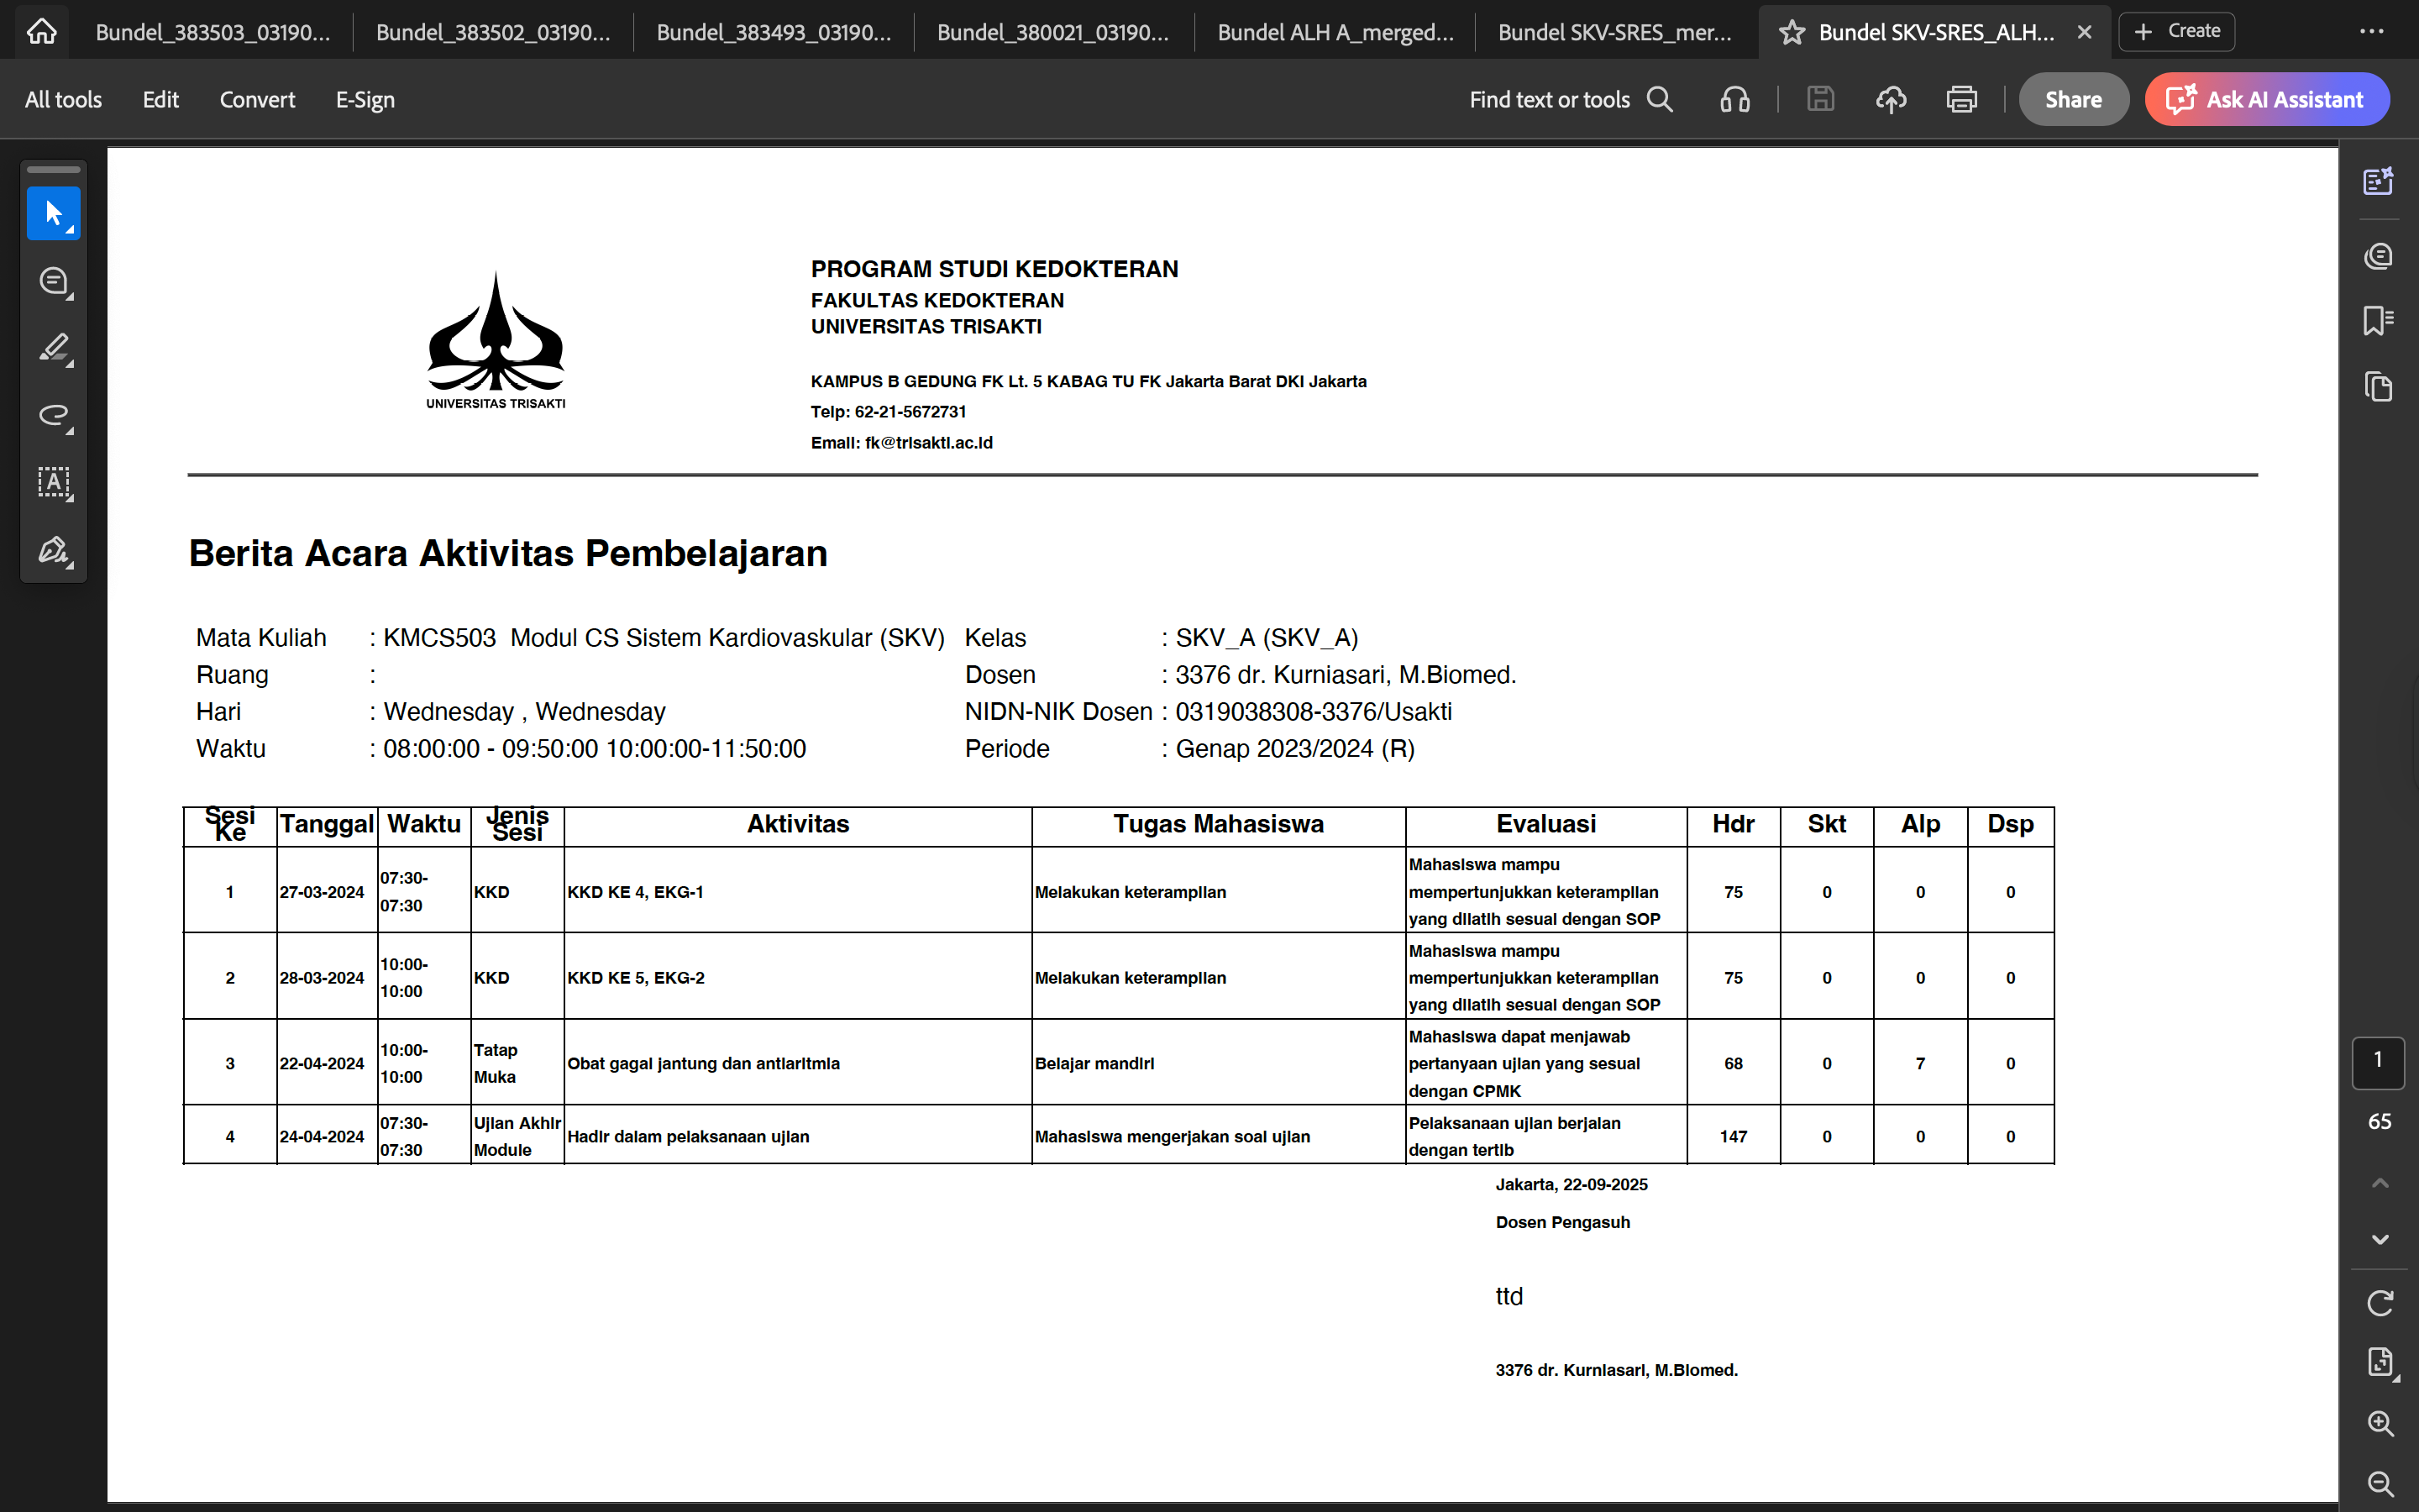Click the Share button
The image size is (2419, 1512).
point(2073,99)
